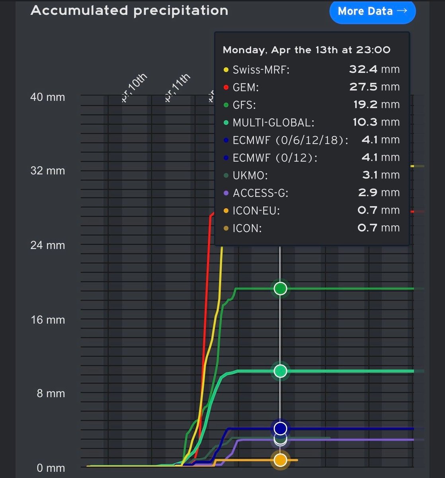The width and height of the screenshot is (445, 478).
Task: Select the ECMWF dark blue data marker
Action: coord(281,428)
